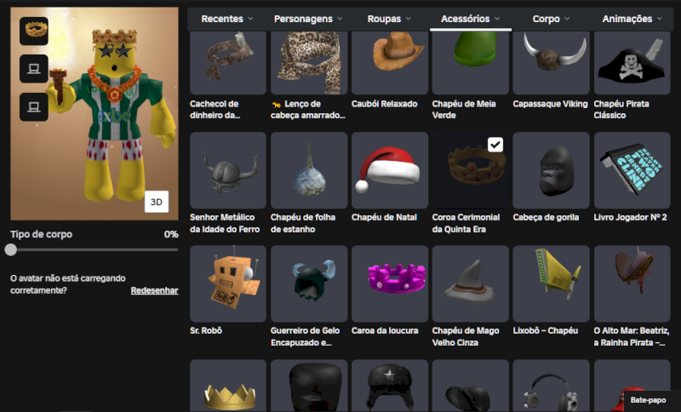Equip the Chapéu de folha de estanho
Screen dimensions: 681x412
click(x=309, y=170)
